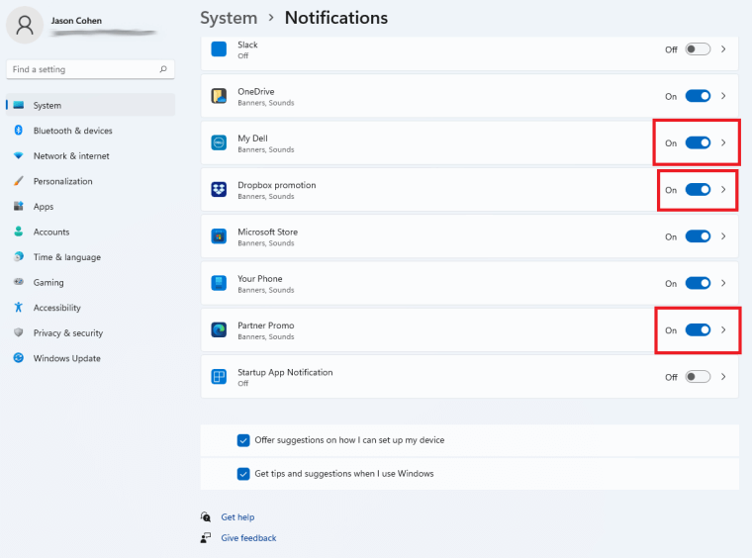Click the Microsoft Store icon
The image size is (752, 558).
pyautogui.click(x=219, y=236)
